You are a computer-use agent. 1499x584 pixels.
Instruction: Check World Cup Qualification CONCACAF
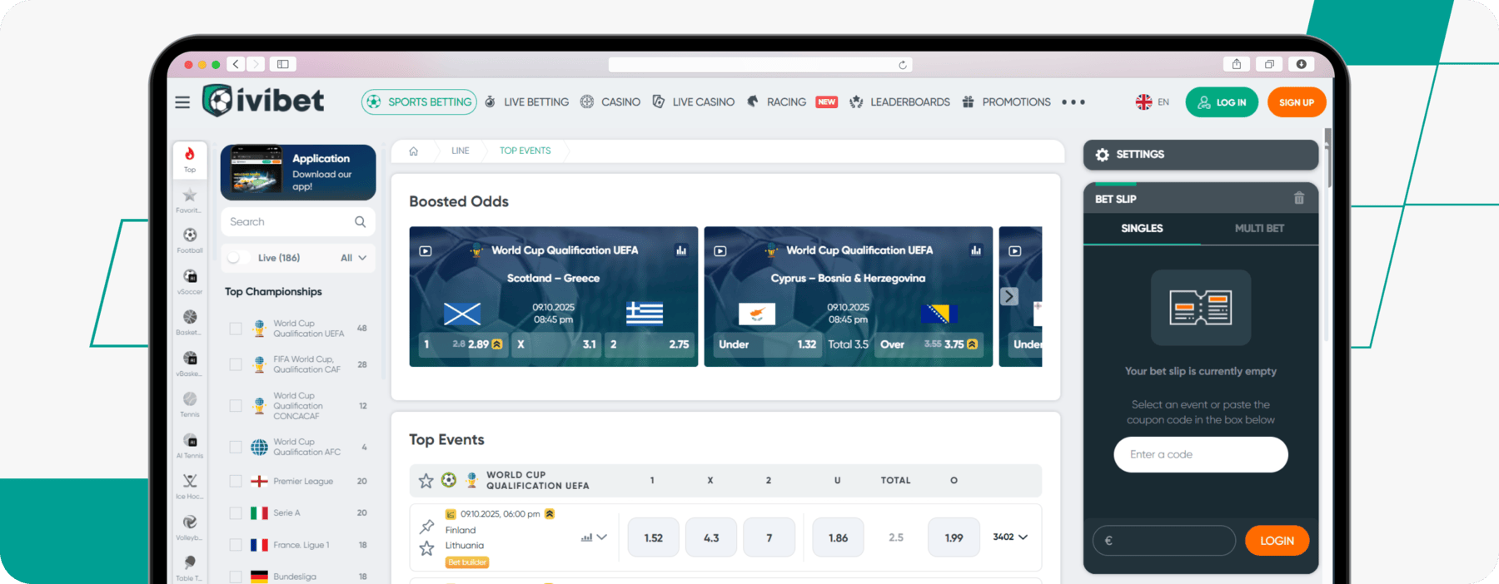[x=236, y=406]
